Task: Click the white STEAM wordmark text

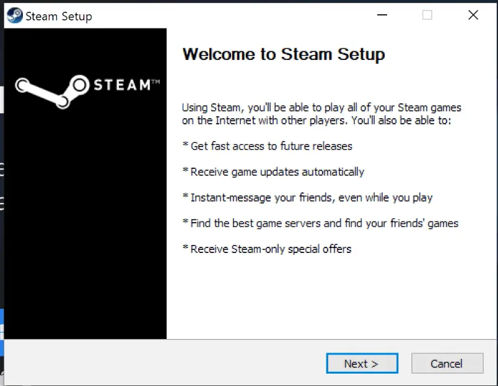Action: coord(122,85)
